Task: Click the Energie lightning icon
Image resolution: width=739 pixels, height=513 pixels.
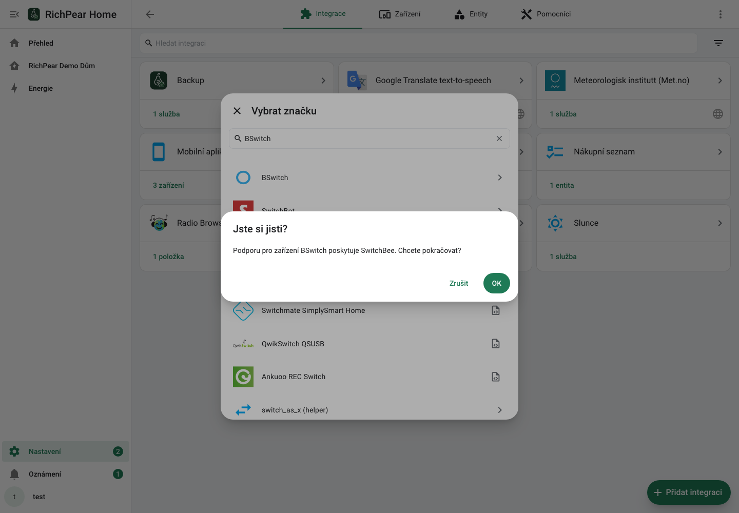Action: coord(14,88)
